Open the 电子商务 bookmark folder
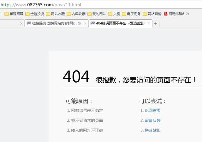 pos(131,14)
